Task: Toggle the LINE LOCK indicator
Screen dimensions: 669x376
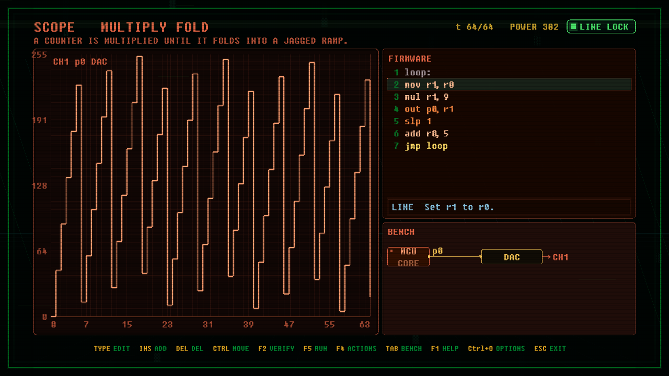Action: [601, 27]
